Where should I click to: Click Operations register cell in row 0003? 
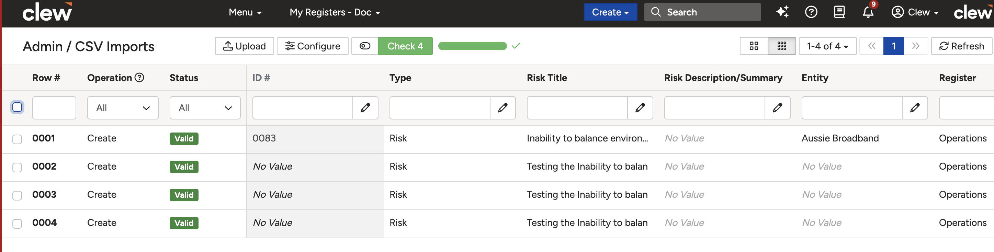(962, 195)
